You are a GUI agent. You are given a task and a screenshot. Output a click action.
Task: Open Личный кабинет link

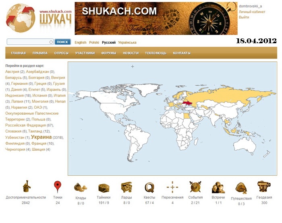(x=252, y=12)
